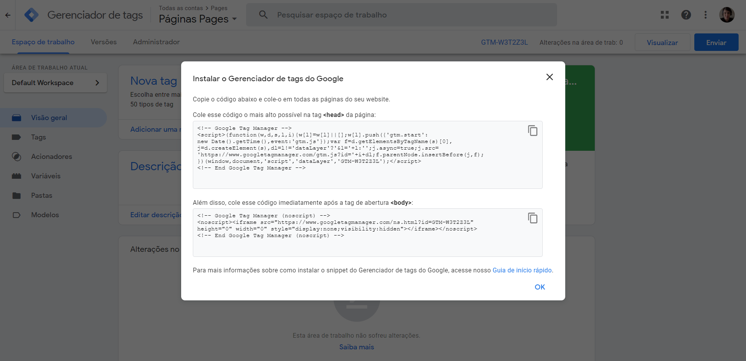This screenshot has height=361, width=746.
Task: Click the GTM-W3T2Z3L container ID link
Action: pos(504,42)
